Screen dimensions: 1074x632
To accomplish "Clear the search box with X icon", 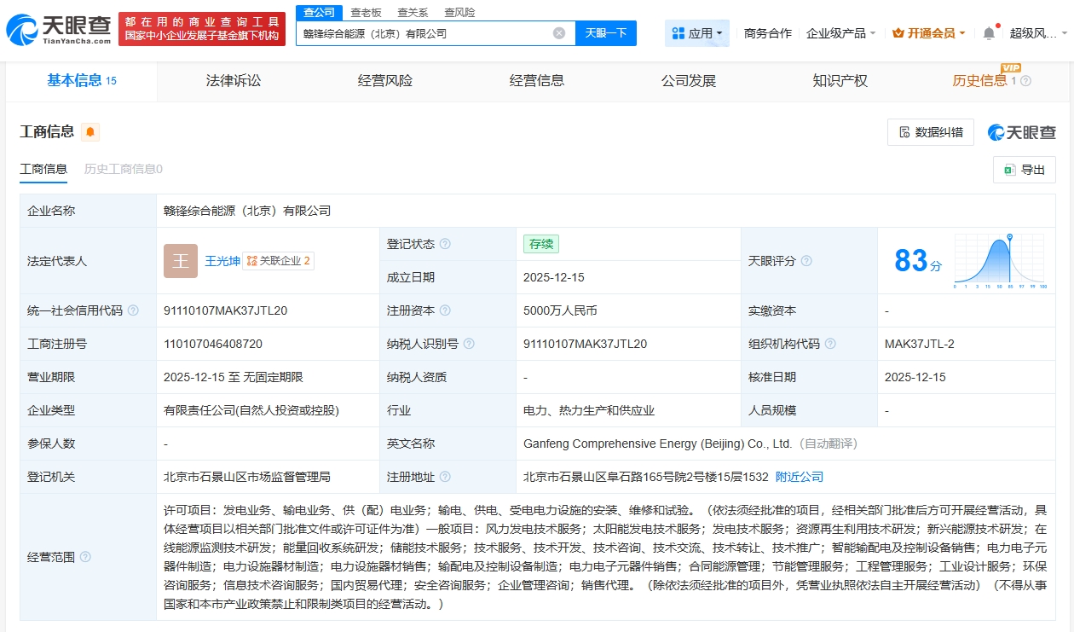I will [x=559, y=33].
